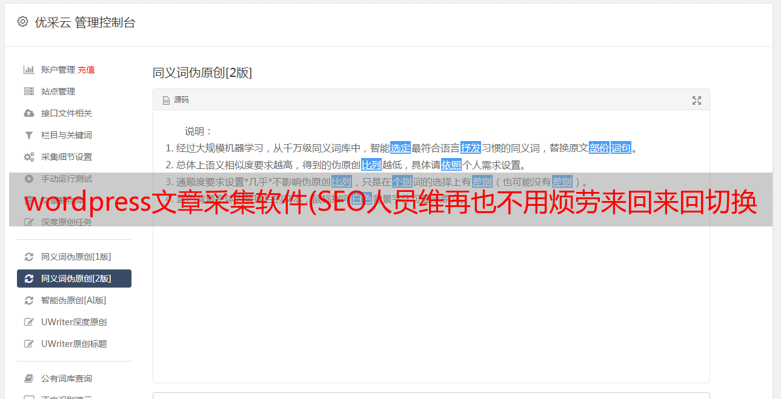
Task: Click the funnel icon for 栏目与关键词
Action: click(28, 135)
